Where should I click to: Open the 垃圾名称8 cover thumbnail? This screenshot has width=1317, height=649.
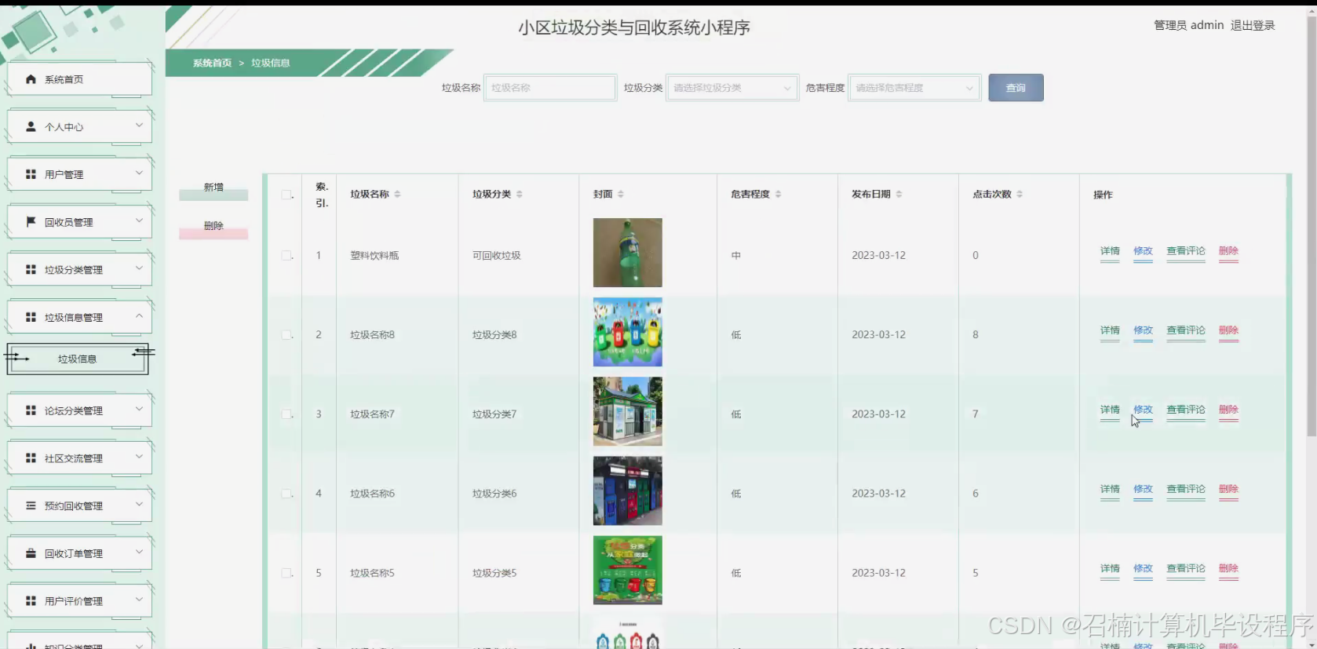pyautogui.click(x=628, y=332)
